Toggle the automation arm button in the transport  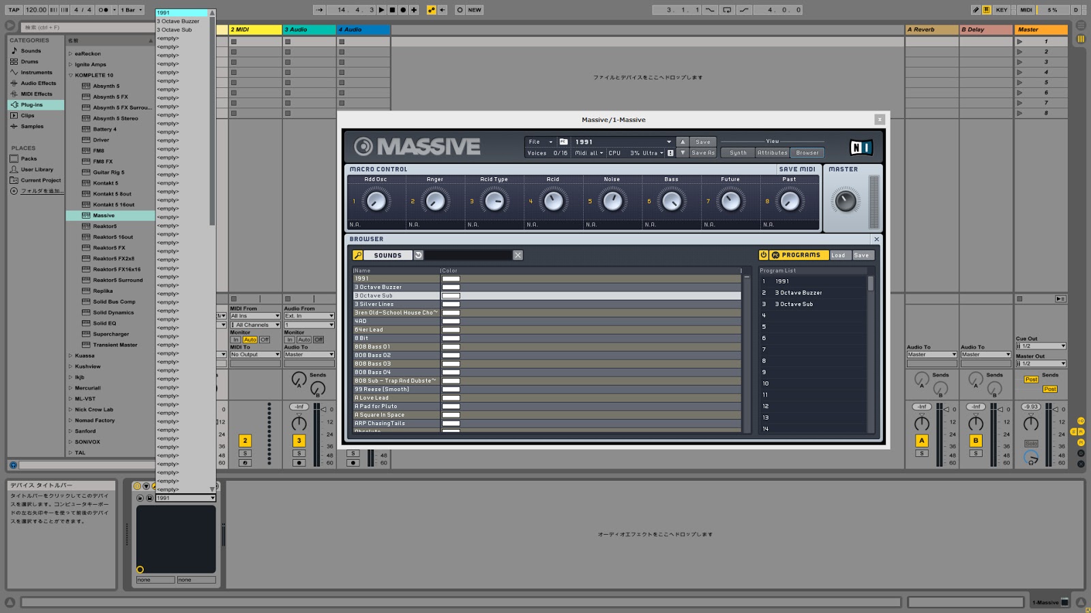click(431, 10)
